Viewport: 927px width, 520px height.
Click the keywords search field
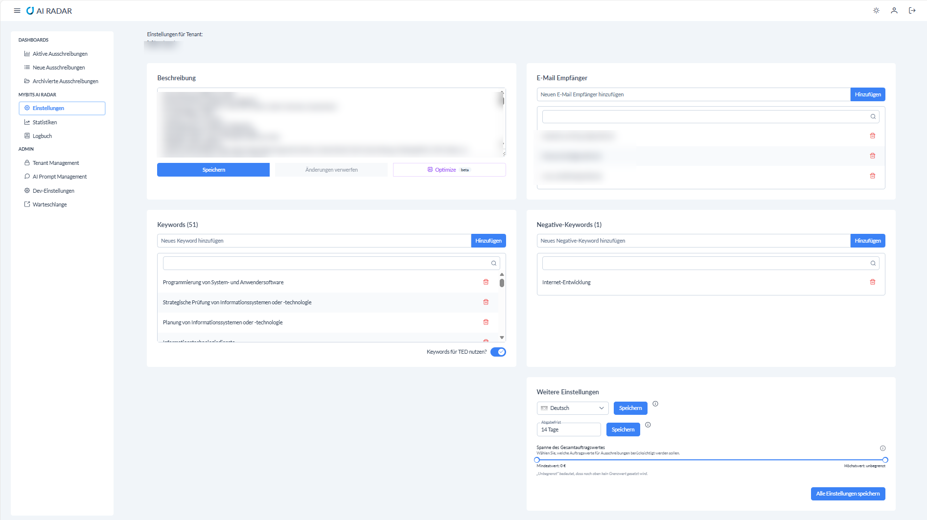click(331, 263)
